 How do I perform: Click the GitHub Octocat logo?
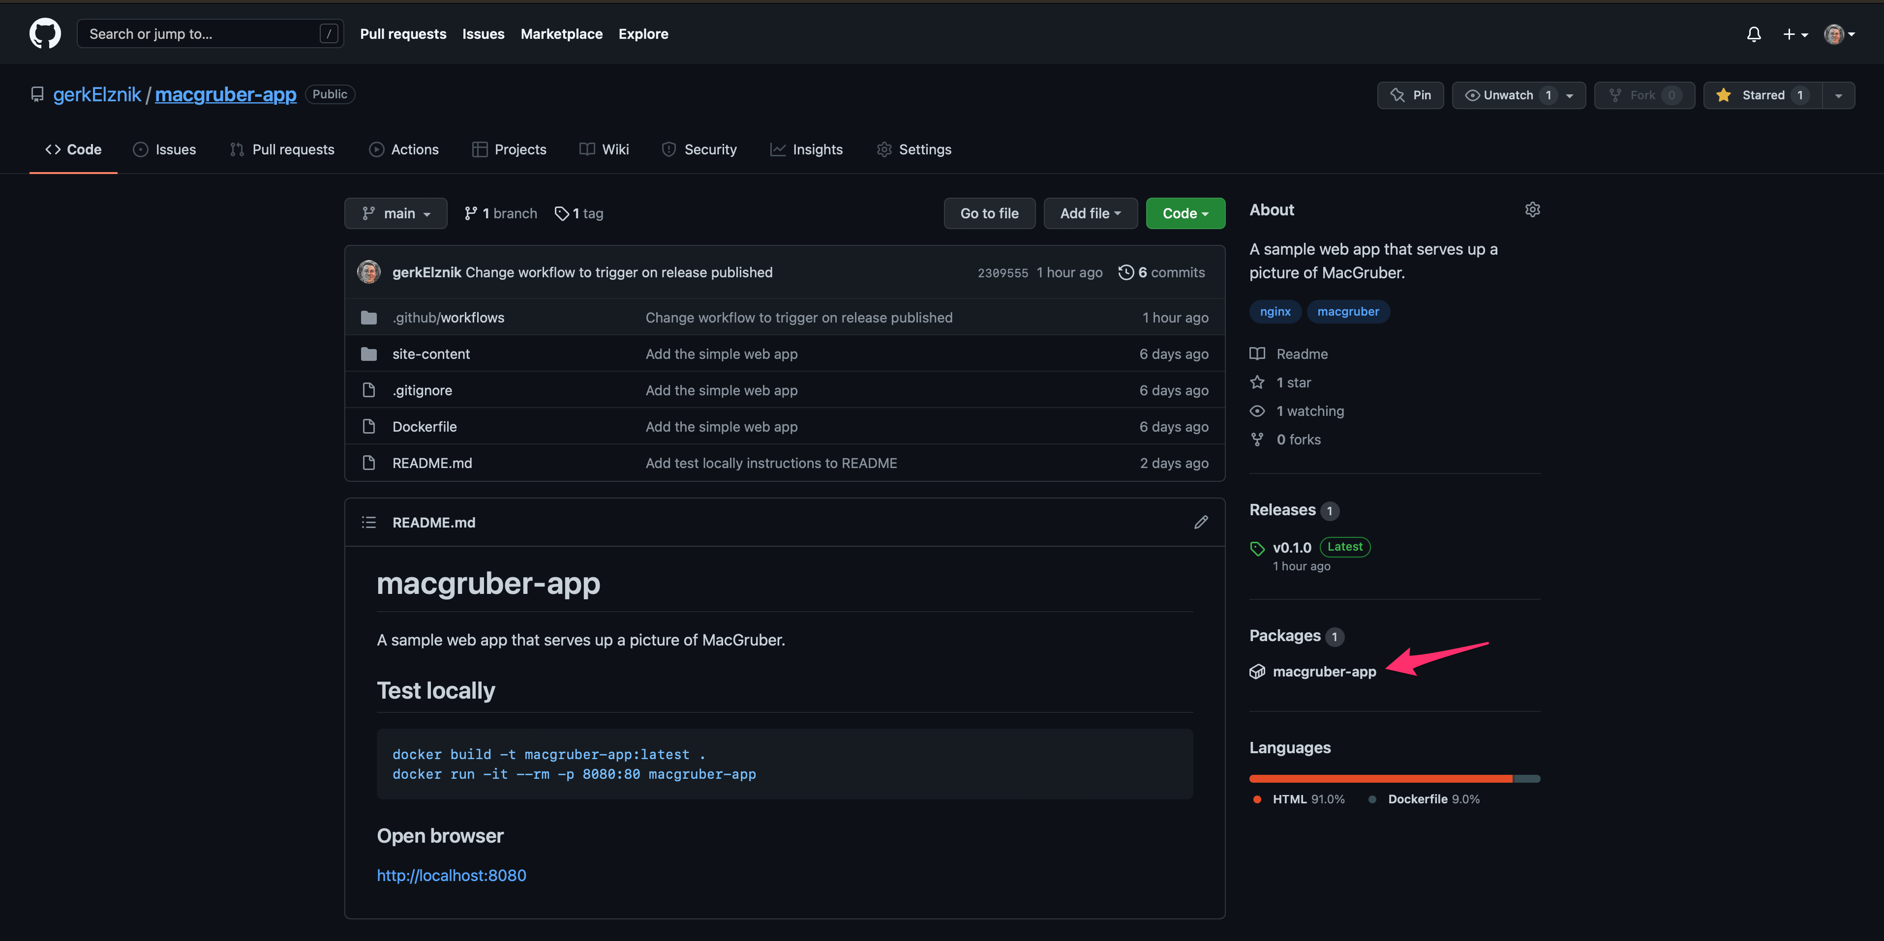tap(45, 33)
